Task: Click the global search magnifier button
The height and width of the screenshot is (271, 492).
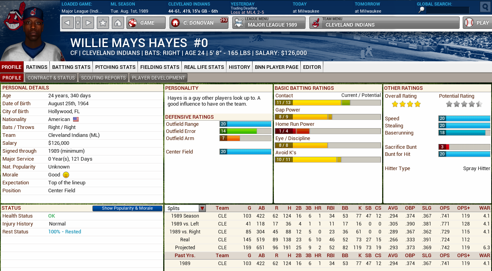Action: click(x=485, y=7)
